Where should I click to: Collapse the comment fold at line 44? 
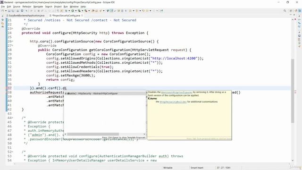click(x=13, y=118)
